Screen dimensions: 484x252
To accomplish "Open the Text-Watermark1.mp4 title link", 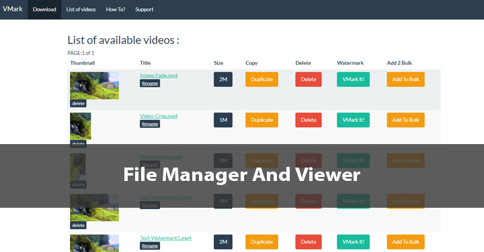I will coord(165,238).
